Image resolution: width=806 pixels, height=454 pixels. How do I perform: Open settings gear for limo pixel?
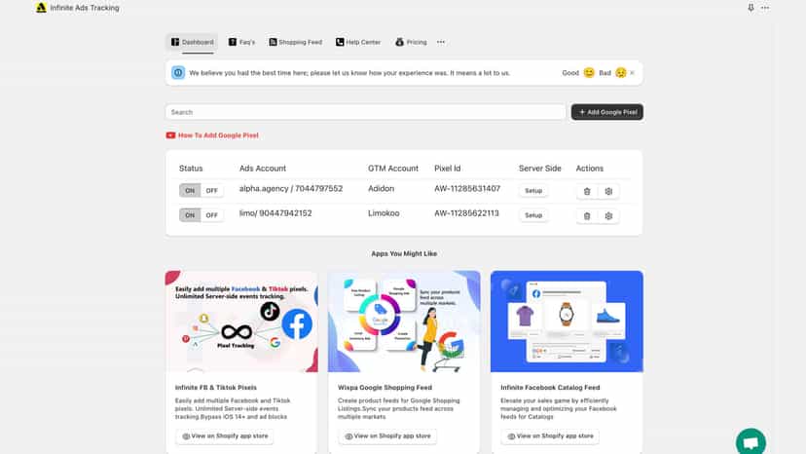tap(608, 216)
